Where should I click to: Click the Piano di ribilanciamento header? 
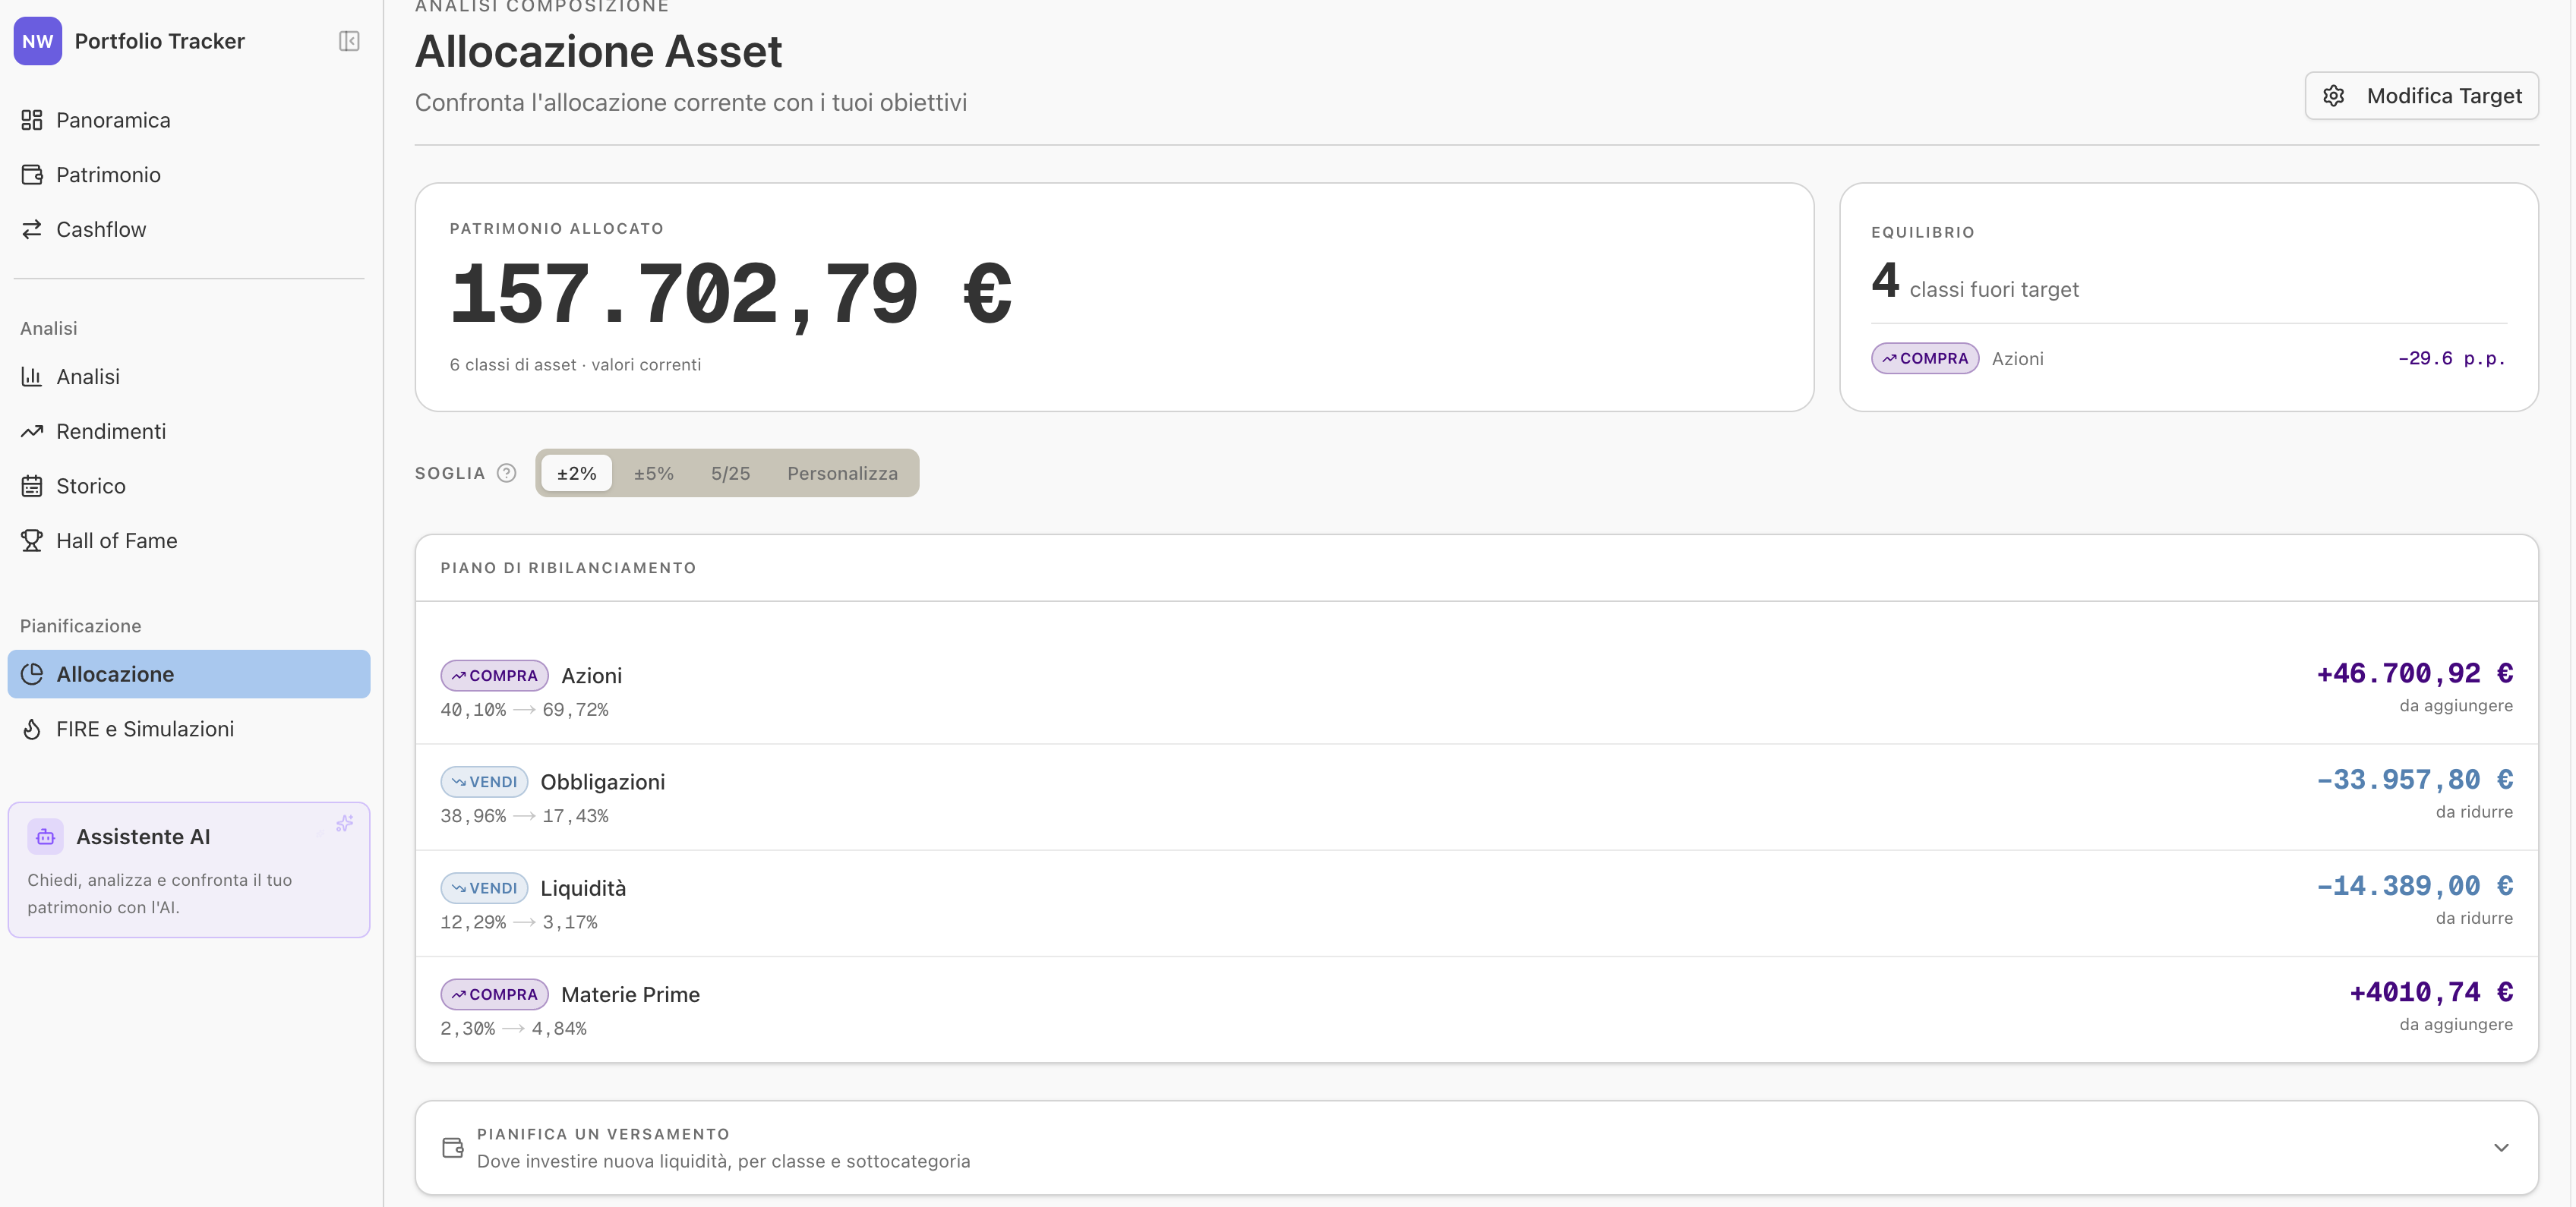pyautogui.click(x=568, y=568)
